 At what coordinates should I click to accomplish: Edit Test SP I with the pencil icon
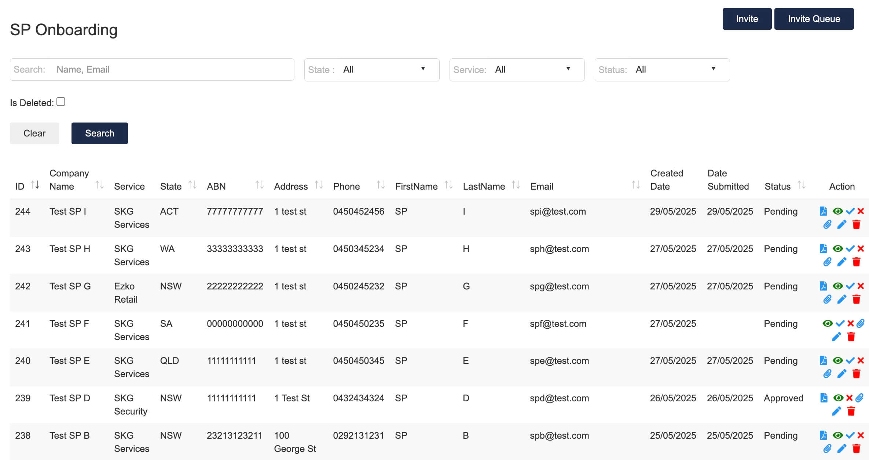click(842, 224)
